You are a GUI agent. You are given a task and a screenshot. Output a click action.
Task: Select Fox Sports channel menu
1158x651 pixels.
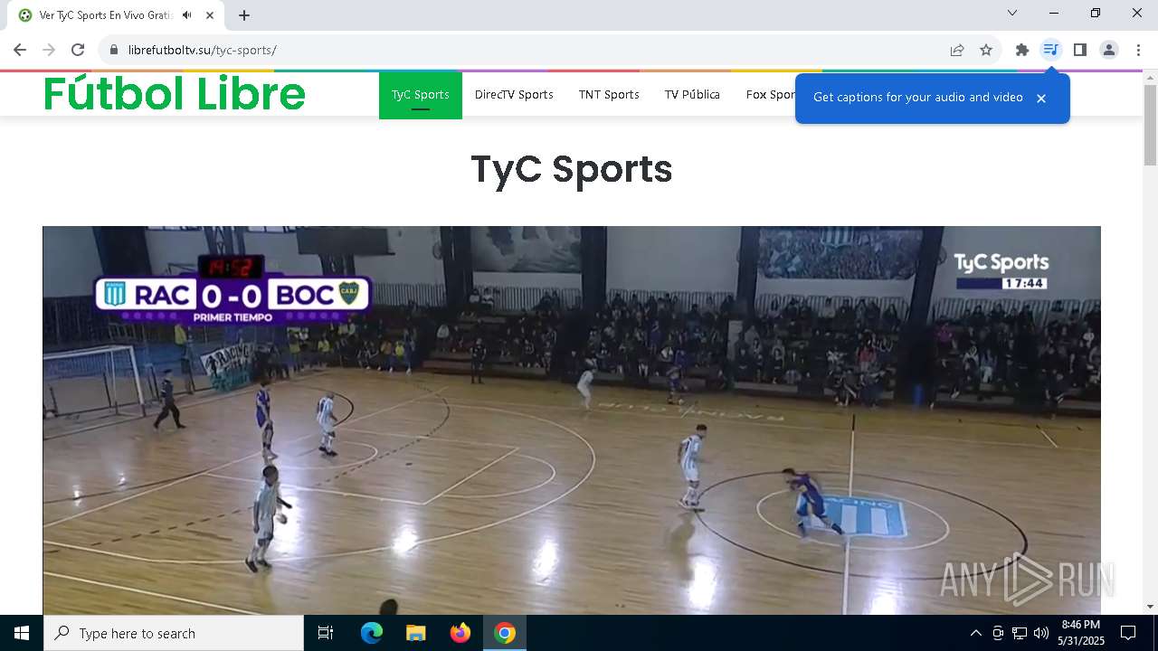click(x=770, y=95)
